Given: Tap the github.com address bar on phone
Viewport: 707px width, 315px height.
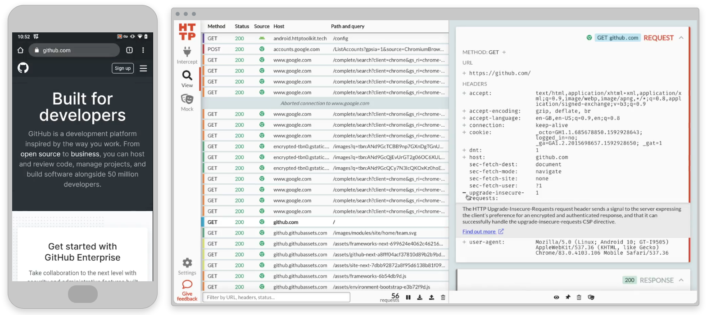Looking at the screenshot, I should tap(74, 50).
